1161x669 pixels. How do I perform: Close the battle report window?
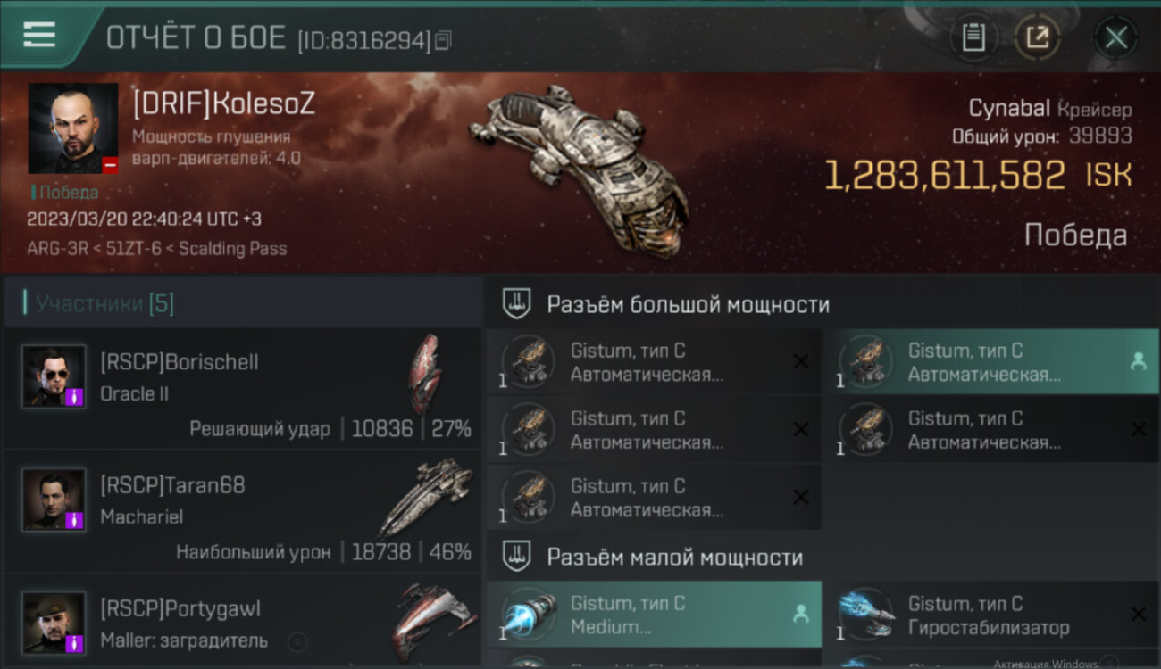point(1115,37)
